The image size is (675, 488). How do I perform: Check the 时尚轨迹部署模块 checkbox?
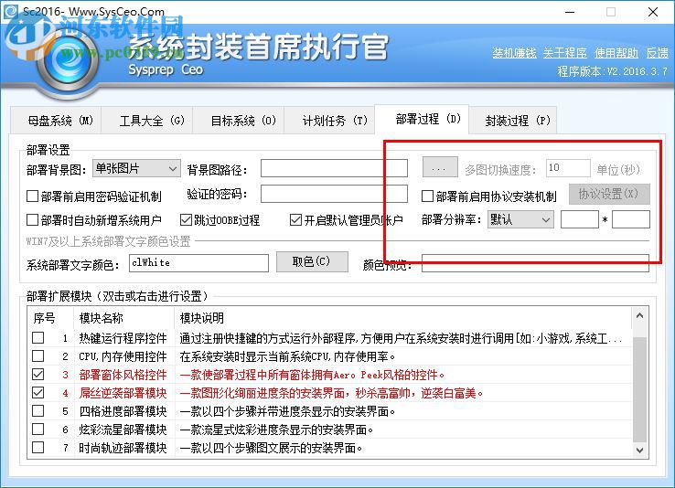(37, 448)
